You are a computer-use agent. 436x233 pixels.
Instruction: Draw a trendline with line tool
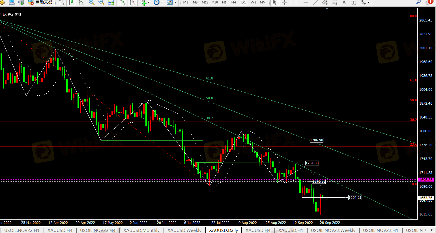coord(315,2)
